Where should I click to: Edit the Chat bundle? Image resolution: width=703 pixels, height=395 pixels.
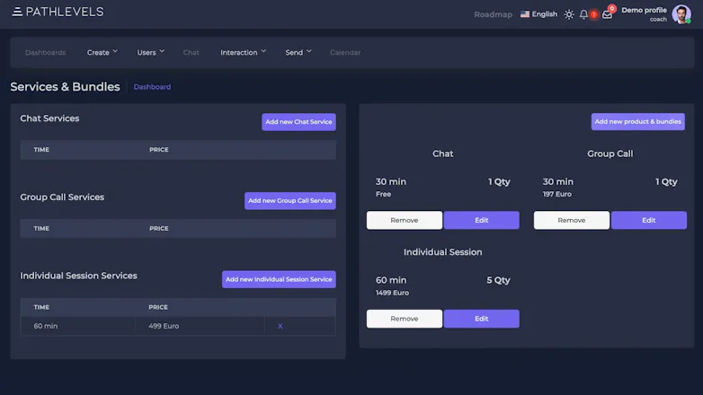pos(482,220)
